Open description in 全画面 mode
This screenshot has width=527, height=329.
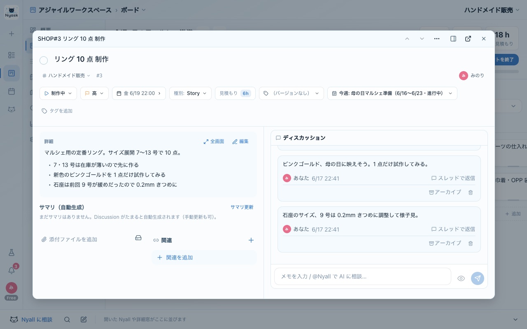[214, 141]
